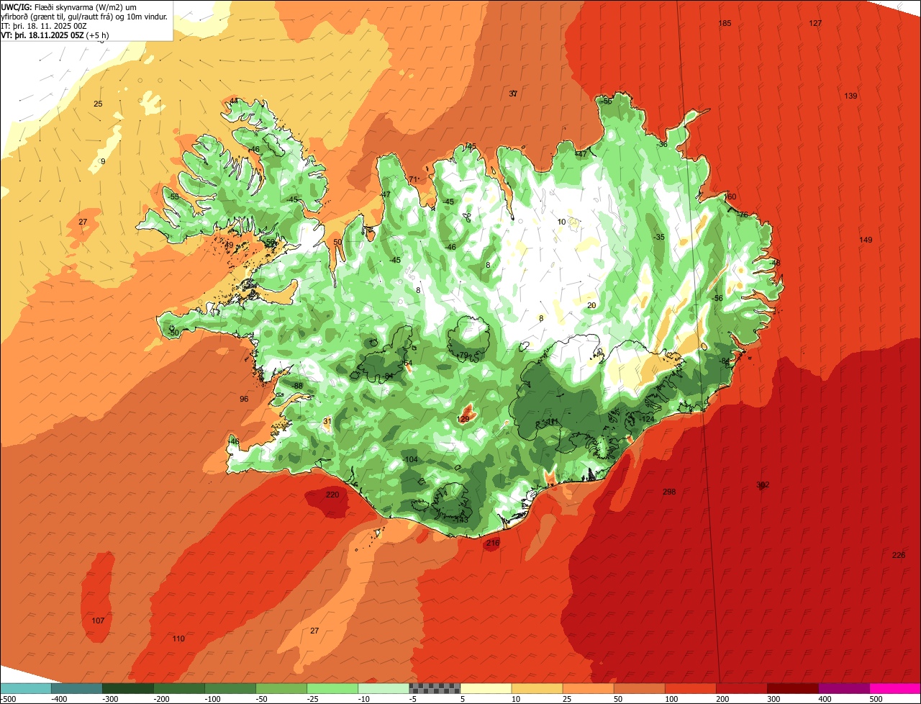921x704 pixels.
Task: Click the initial time 'IT: þri. 18. 11. 2025 00Z'
Action: (x=44, y=25)
